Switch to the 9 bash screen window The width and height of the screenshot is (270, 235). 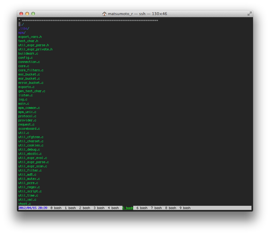185,208
